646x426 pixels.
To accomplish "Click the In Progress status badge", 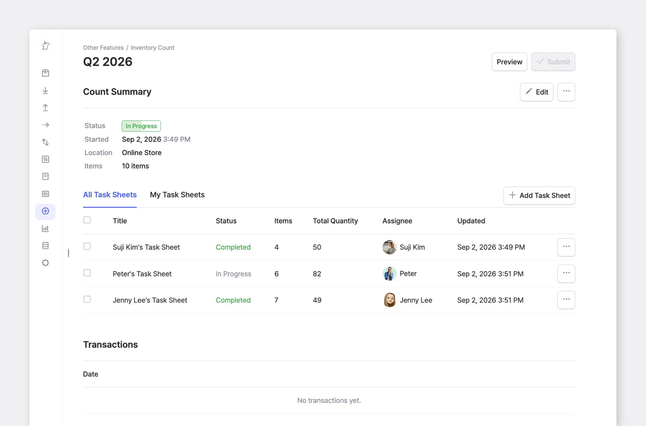I will 141,126.
